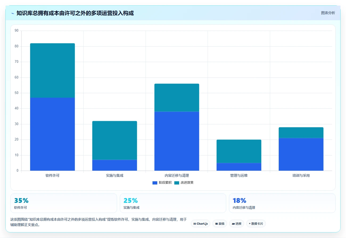Toggle the 改进效果 legend entry
The image size is (346, 238).
pyautogui.click(x=184, y=183)
